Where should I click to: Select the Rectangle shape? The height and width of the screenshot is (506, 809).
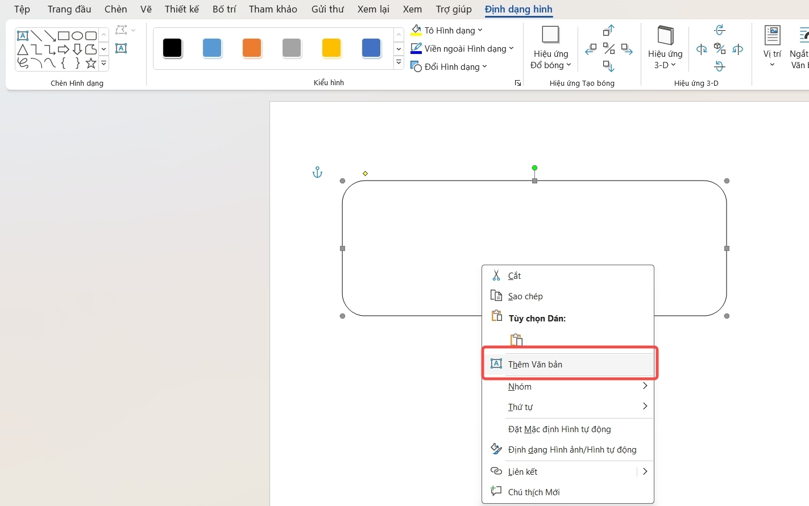point(64,36)
